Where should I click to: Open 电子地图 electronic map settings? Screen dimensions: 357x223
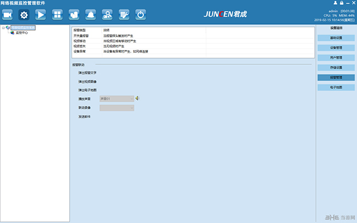pos(336,87)
